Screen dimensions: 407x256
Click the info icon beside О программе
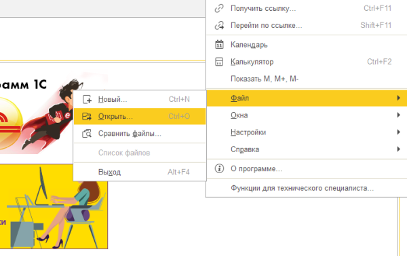[x=219, y=168]
